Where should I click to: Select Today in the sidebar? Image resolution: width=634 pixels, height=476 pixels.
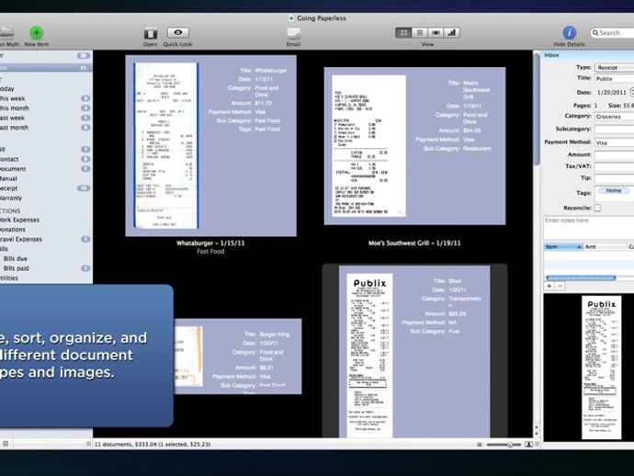[x=7, y=88]
